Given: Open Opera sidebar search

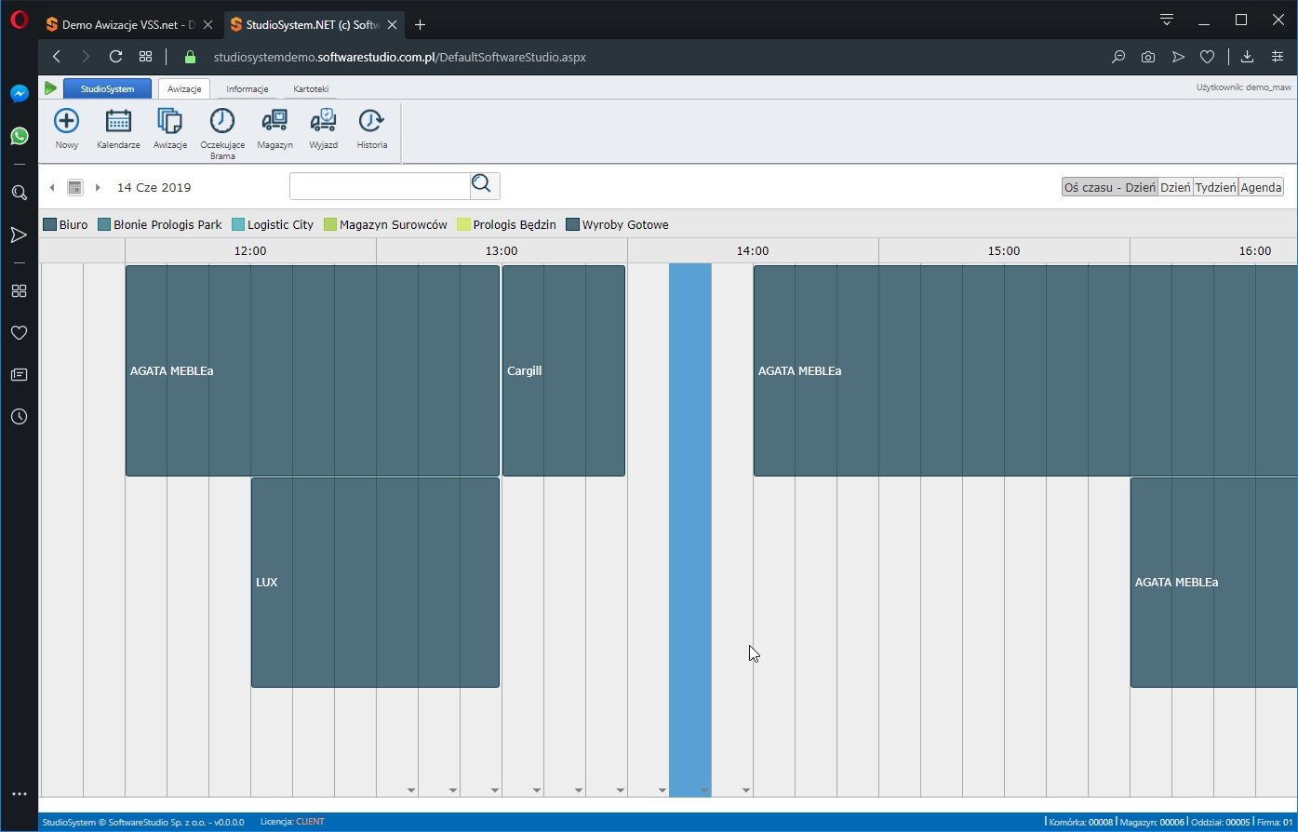Looking at the screenshot, I should (x=19, y=193).
